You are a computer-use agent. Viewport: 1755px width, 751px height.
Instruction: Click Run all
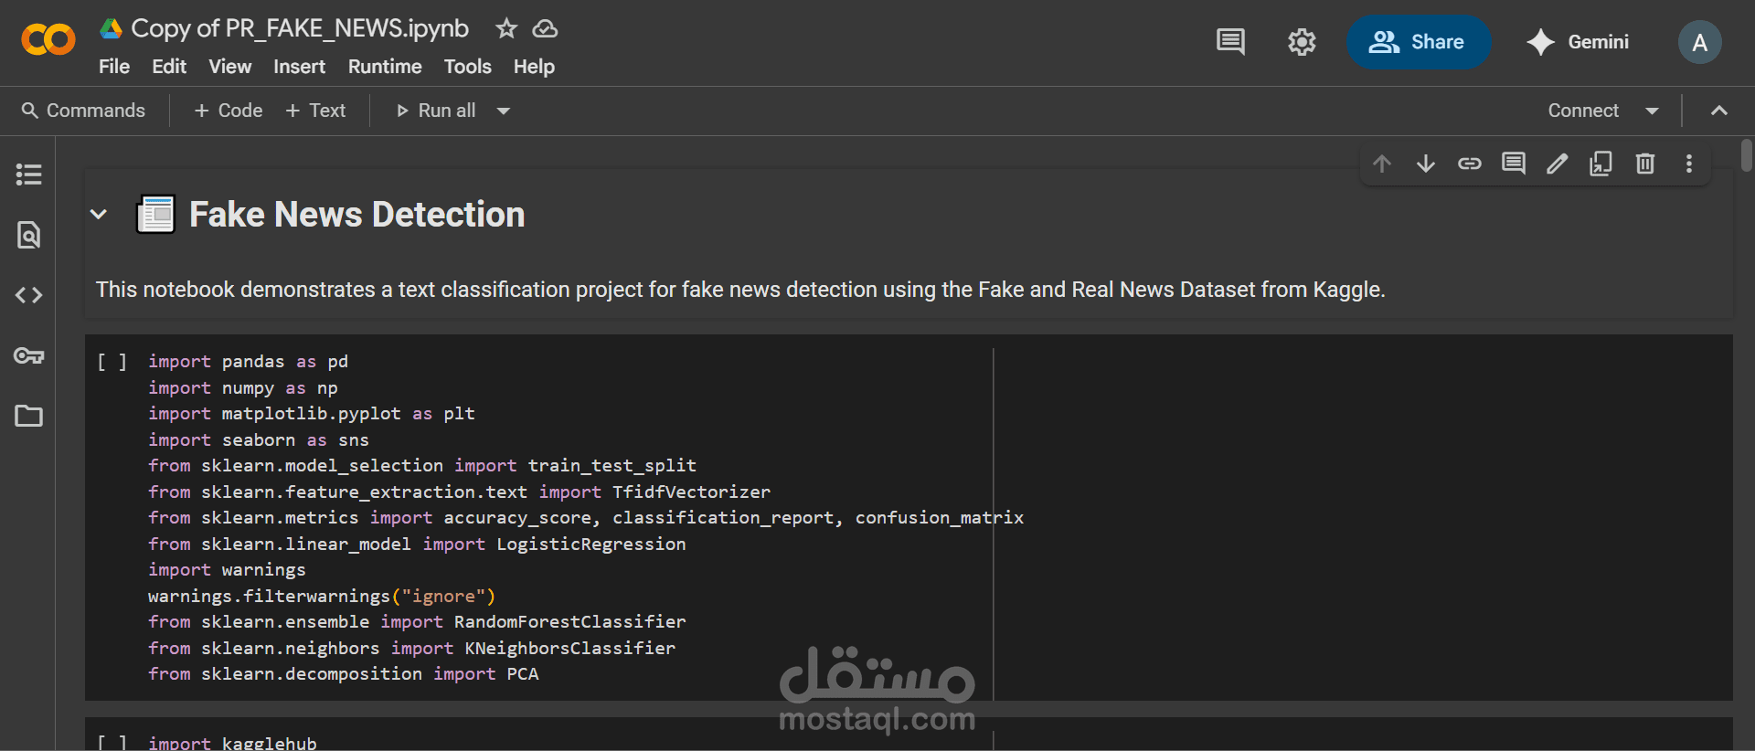(436, 111)
